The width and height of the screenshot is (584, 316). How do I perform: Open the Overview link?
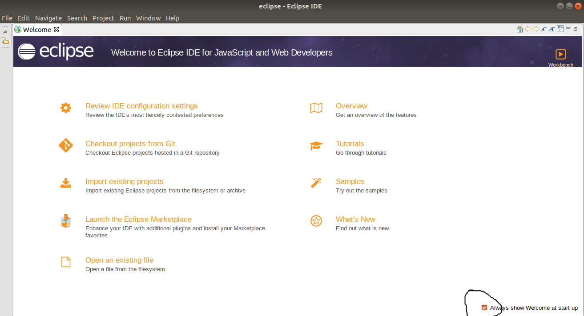click(x=351, y=106)
